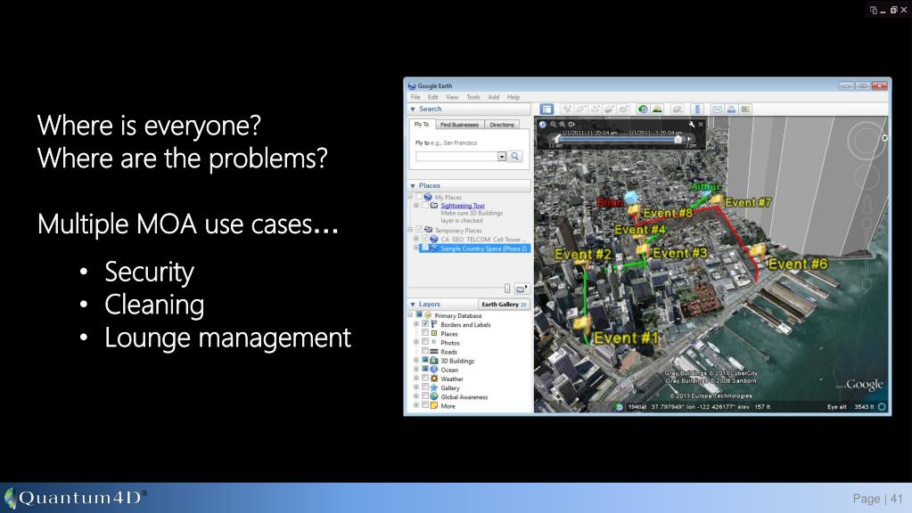The width and height of the screenshot is (912, 513).
Task: Open the View menu
Action: click(452, 97)
